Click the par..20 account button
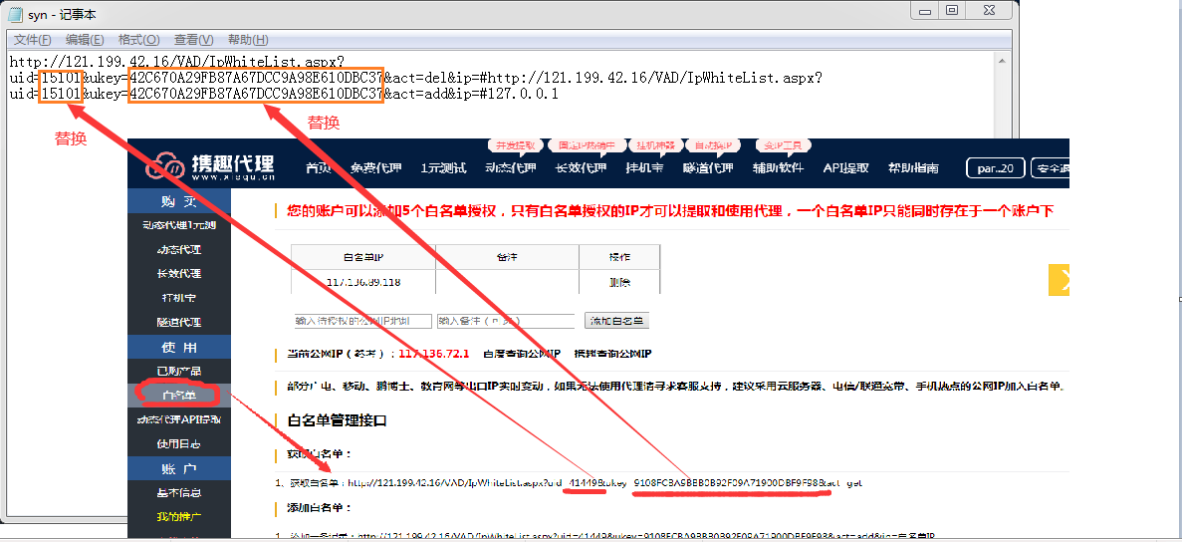Image resolution: width=1182 pixels, height=542 pixels. pos(996,168)
